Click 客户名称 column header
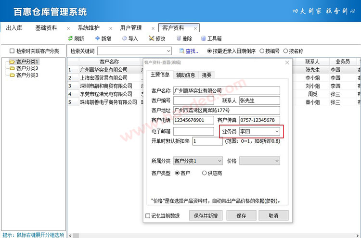The height and width of the screenshot is (238, 361). (109, 62)
